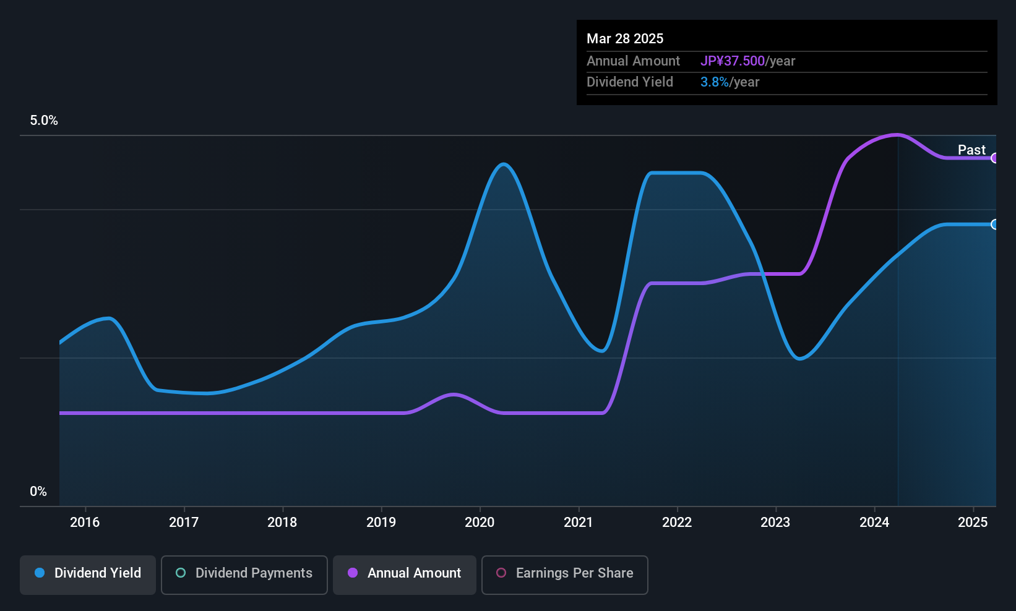The width and height of the screenshot is (1016, 611).
Task: Enable the Dividend Payments series
Action: click(x=244, y=575)
